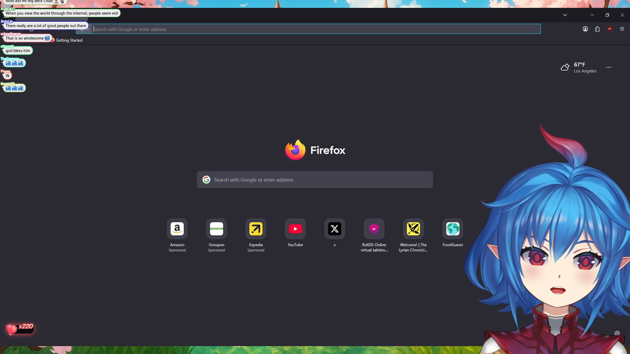The image size is (630, 354).
Task: Click the FoodGuessr tile label
Action: (x=453, y=245)
